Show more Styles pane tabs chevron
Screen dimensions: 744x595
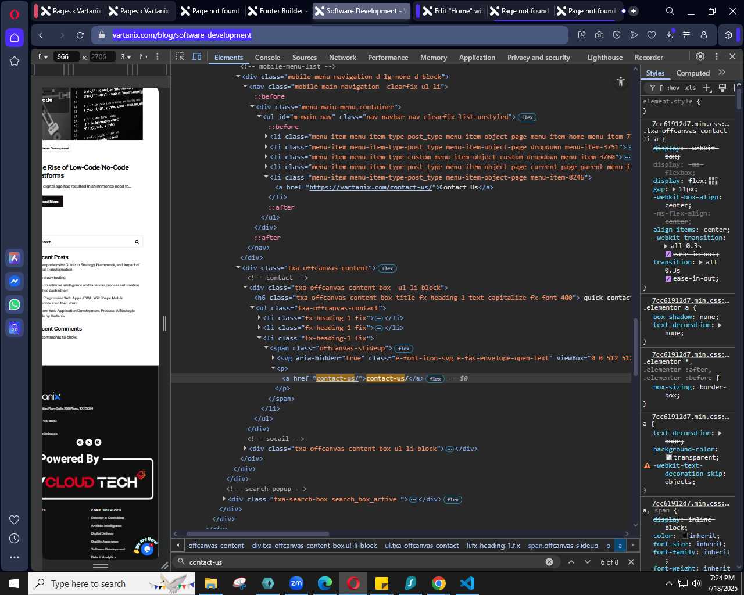(722, 73)
